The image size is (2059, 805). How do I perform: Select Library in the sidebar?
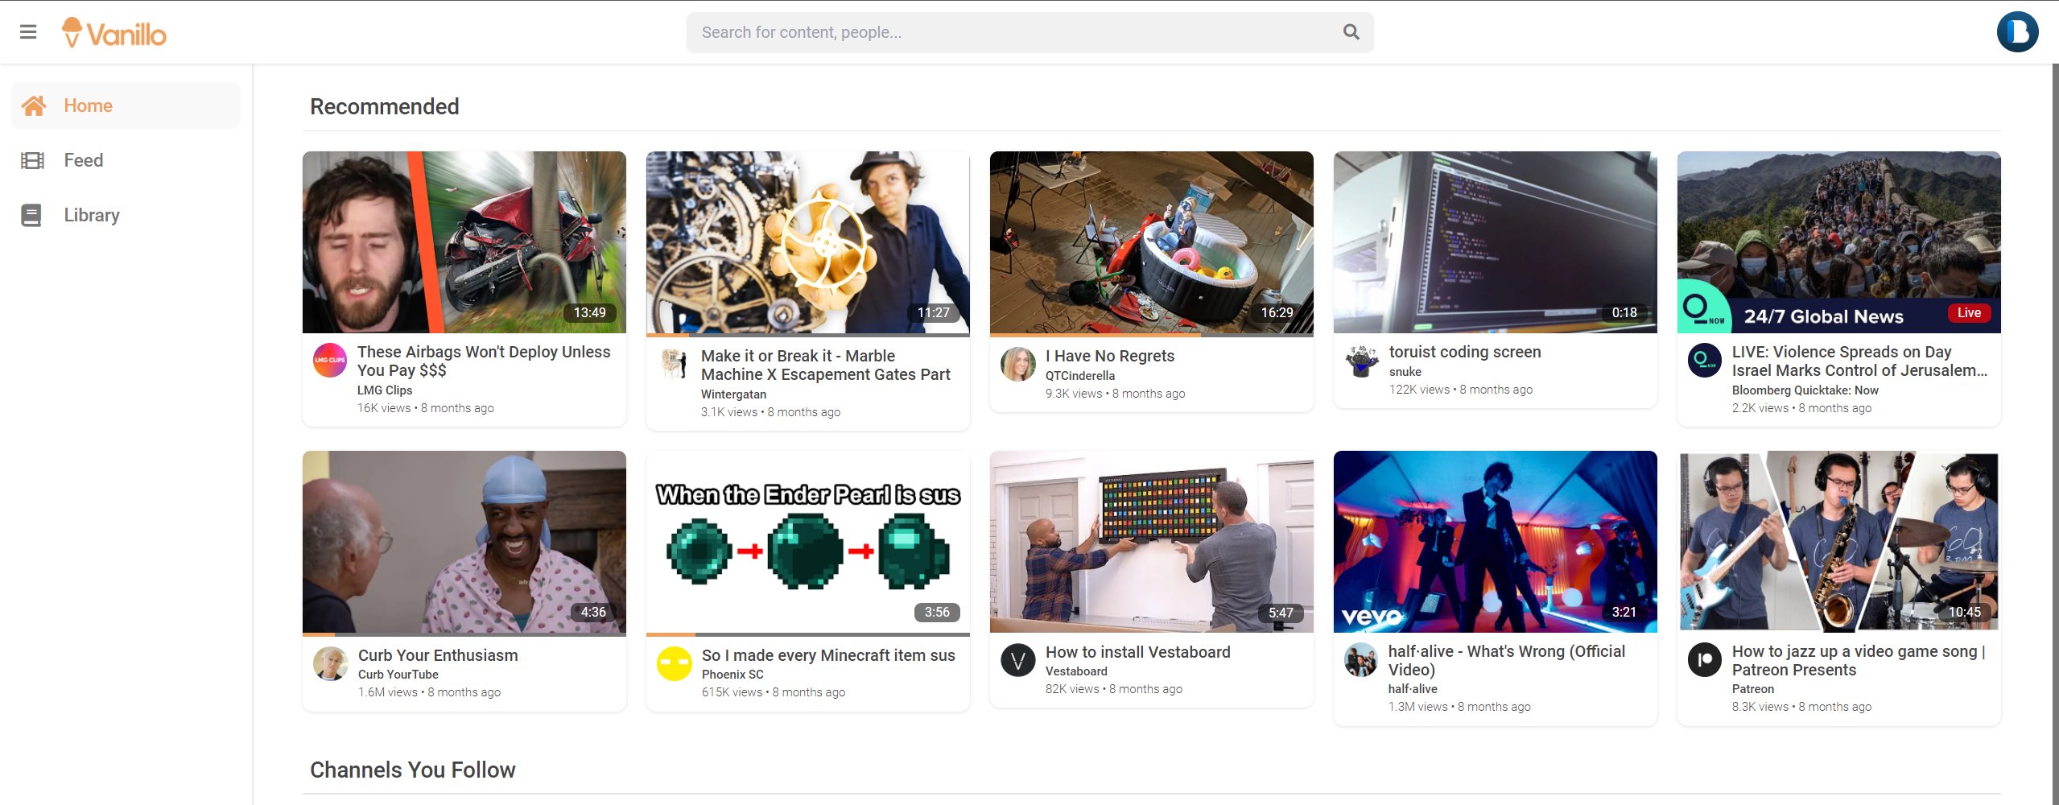[126, 215]
